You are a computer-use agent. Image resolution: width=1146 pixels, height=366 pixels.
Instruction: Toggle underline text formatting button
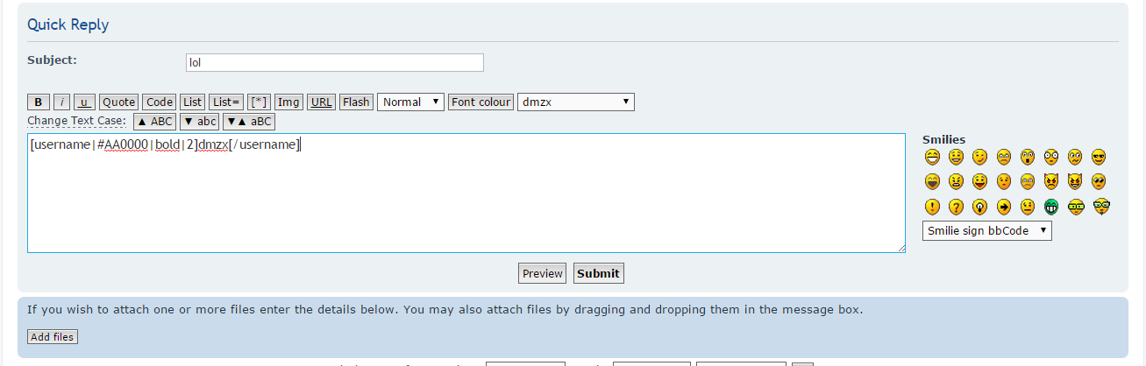84,102
